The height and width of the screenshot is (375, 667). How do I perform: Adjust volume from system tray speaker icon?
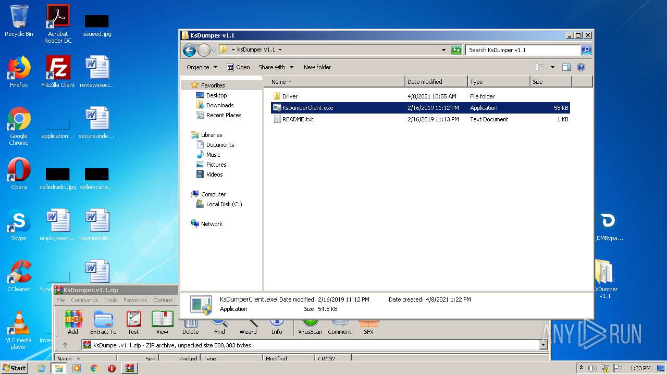(x=592, y=368)
